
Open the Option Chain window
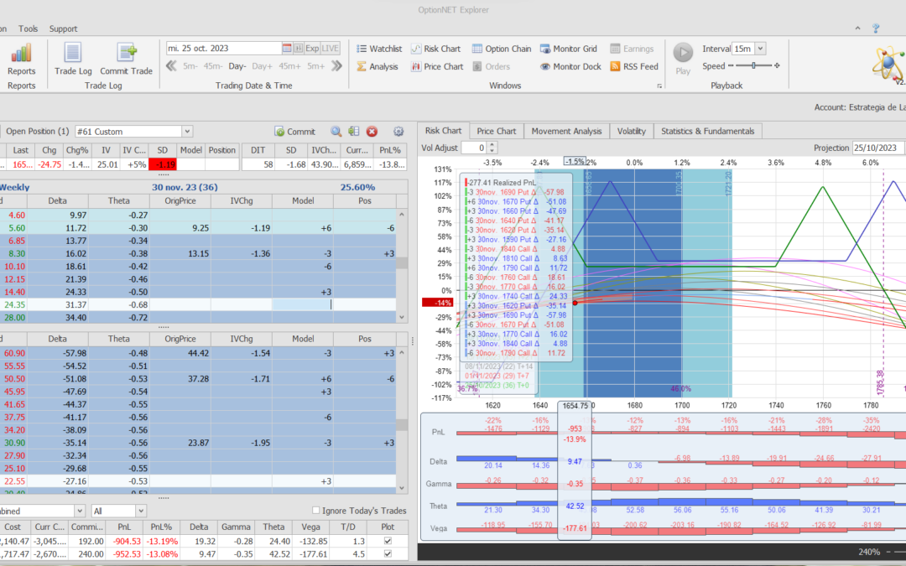[502, 49]
